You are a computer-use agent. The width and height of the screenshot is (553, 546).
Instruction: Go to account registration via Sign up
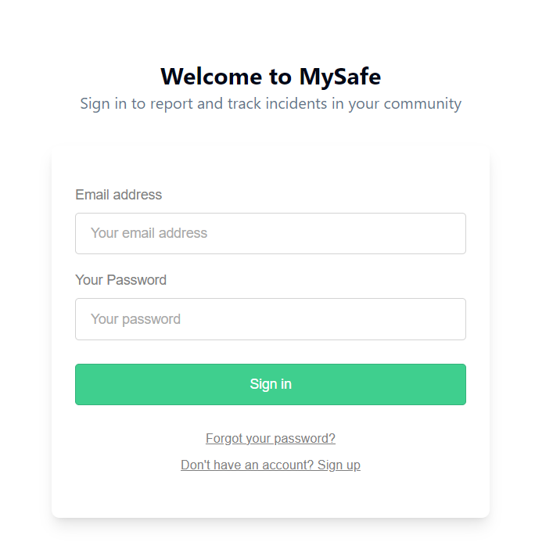[339, 465]
